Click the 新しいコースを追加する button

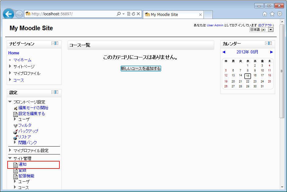(x=141, y=68)
